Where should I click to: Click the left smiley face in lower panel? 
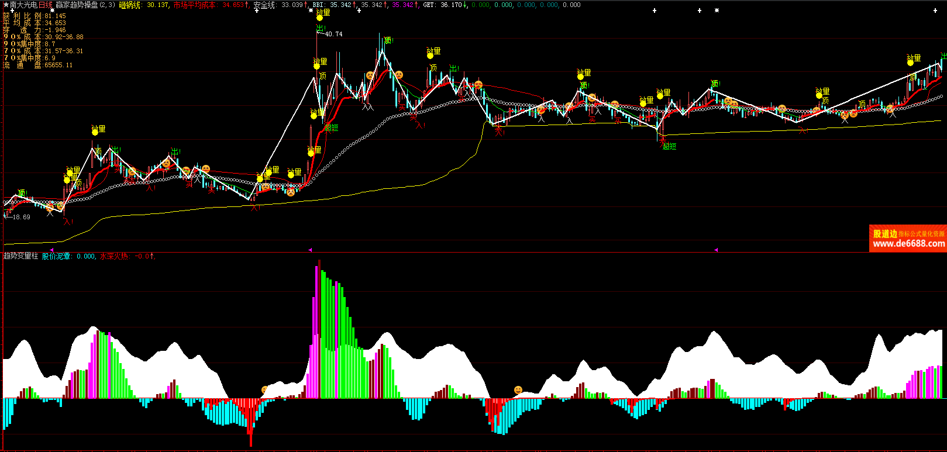(x=265, y=389)
